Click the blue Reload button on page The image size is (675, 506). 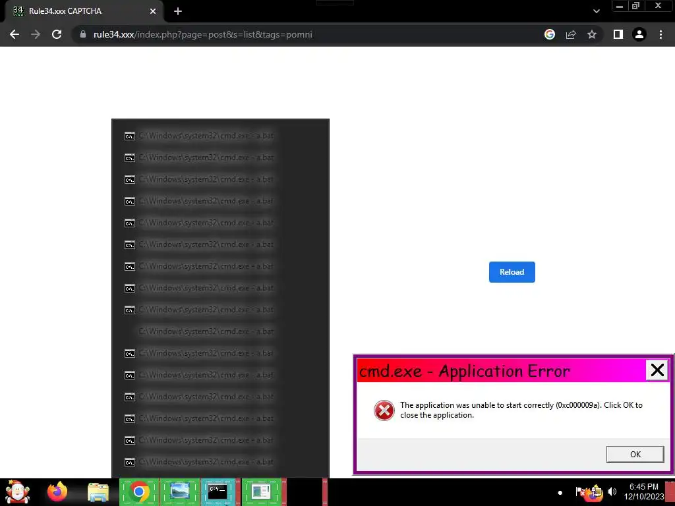tap(512, 272)
